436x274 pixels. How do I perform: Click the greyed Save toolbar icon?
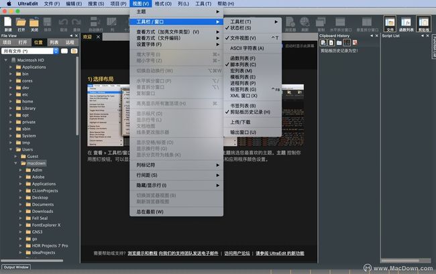(x=47, y=24)
